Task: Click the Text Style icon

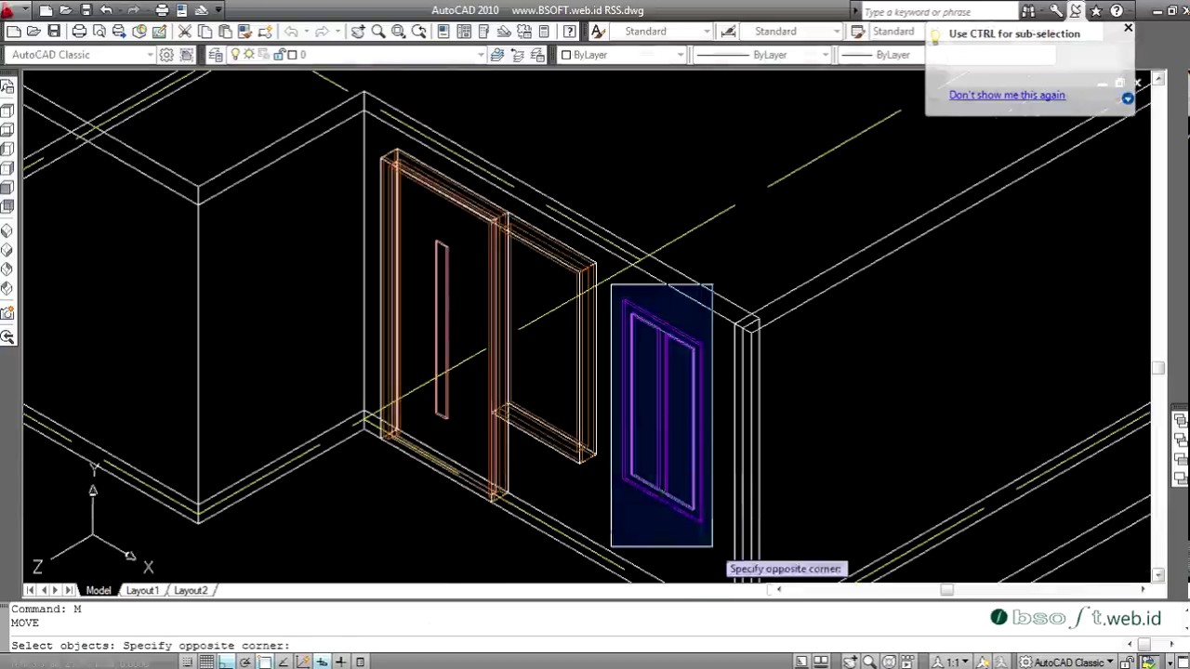Action: [599, 32]
